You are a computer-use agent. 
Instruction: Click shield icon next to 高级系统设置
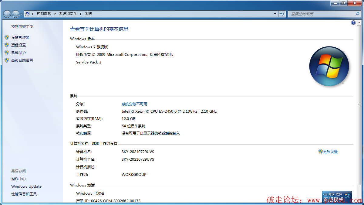point(7,60)
